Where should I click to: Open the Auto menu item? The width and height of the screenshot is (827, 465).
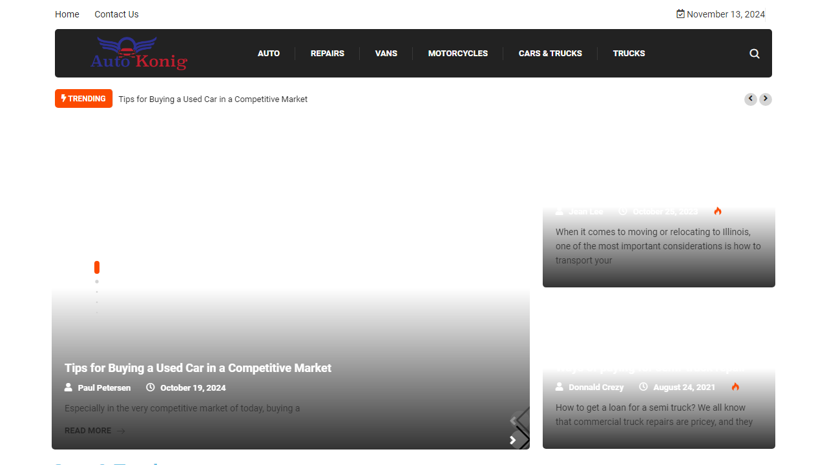(x=269, y=54)
